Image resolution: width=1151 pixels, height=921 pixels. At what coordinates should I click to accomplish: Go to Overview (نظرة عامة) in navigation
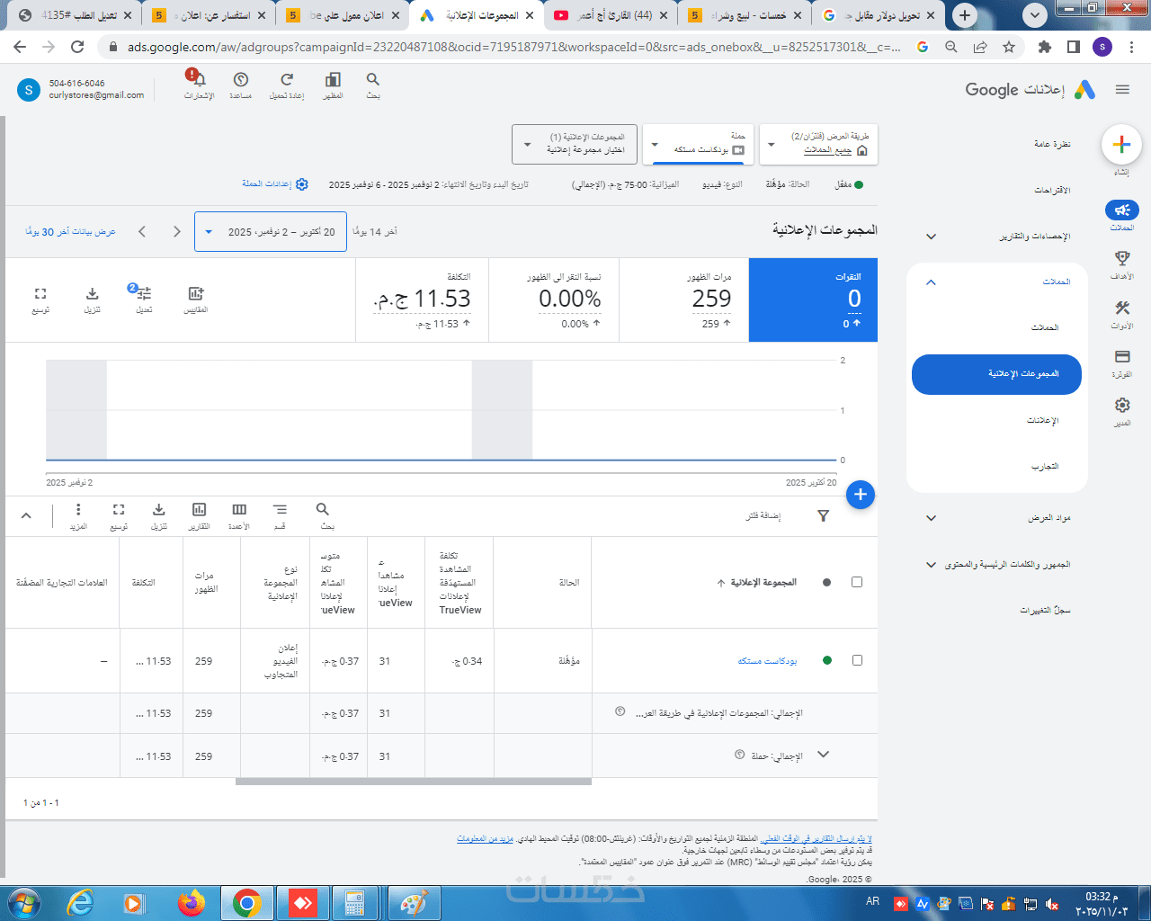1052,144
